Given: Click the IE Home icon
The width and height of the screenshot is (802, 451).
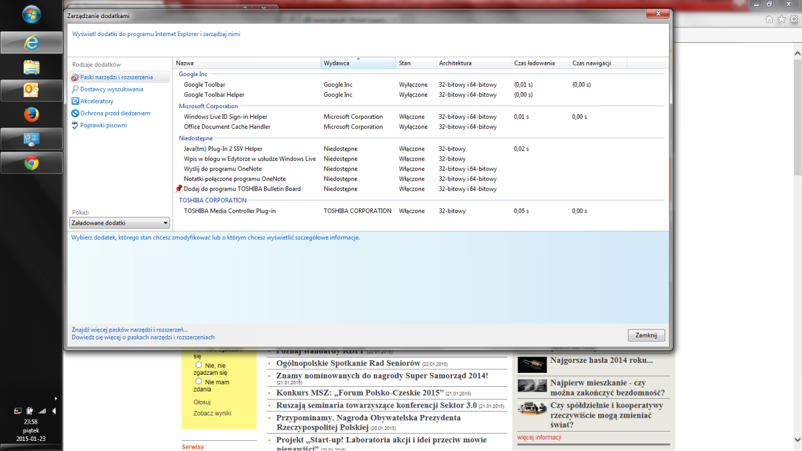Looking at the screenshot, I should 769,19.
